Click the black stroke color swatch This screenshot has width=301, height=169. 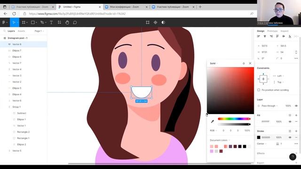[x=259, y=138]
